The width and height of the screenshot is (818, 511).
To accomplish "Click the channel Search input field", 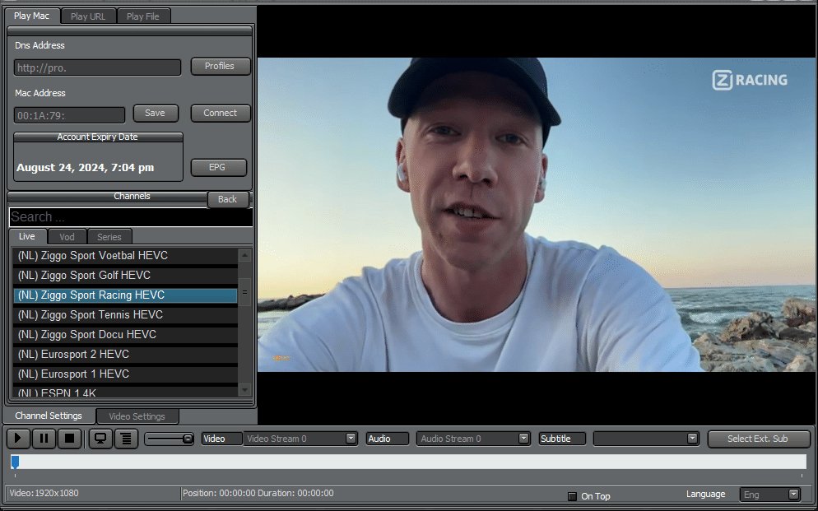I will [130, 217].
